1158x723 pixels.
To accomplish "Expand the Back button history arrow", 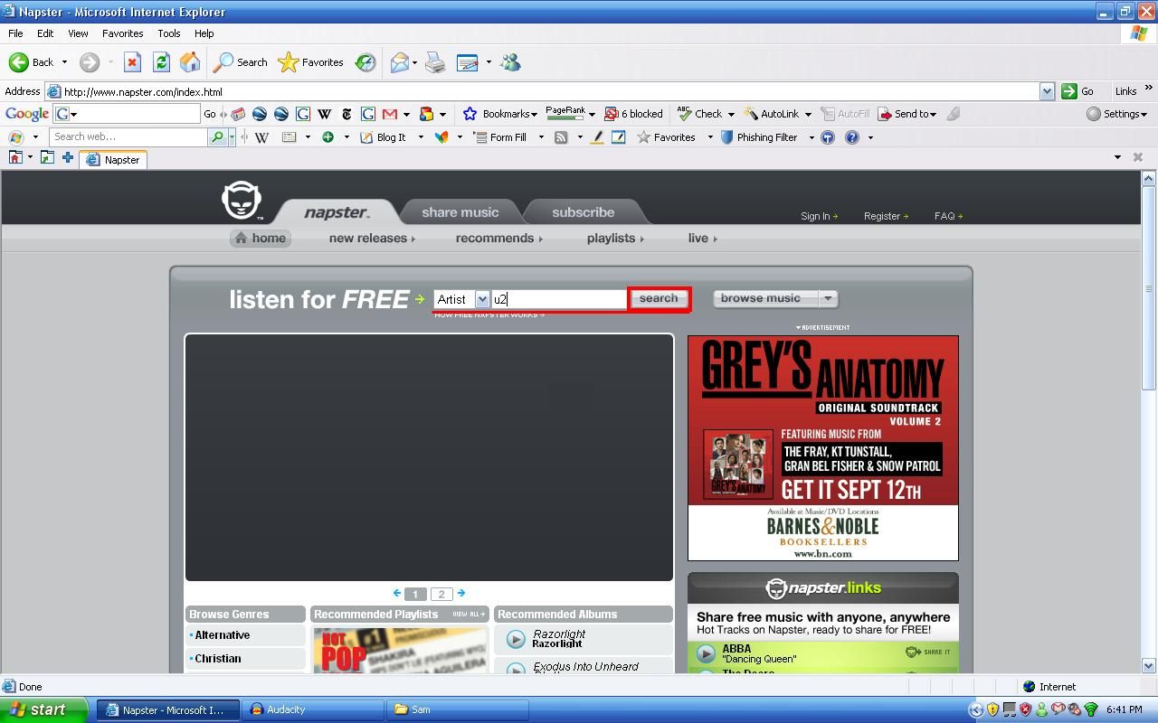I will click(64, 62).
